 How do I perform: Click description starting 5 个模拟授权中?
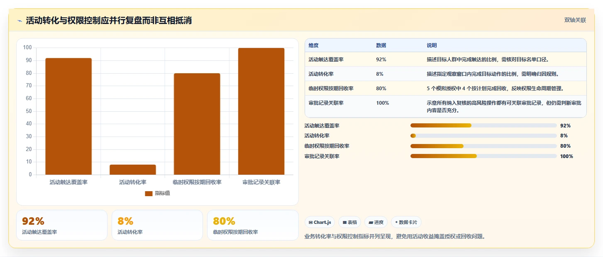point(495,89)
